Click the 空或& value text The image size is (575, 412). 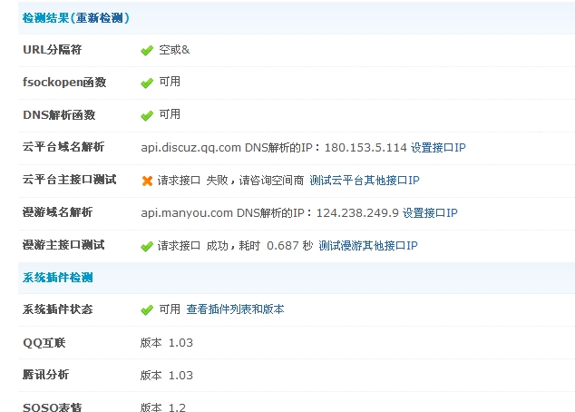(x=174, y=50)
